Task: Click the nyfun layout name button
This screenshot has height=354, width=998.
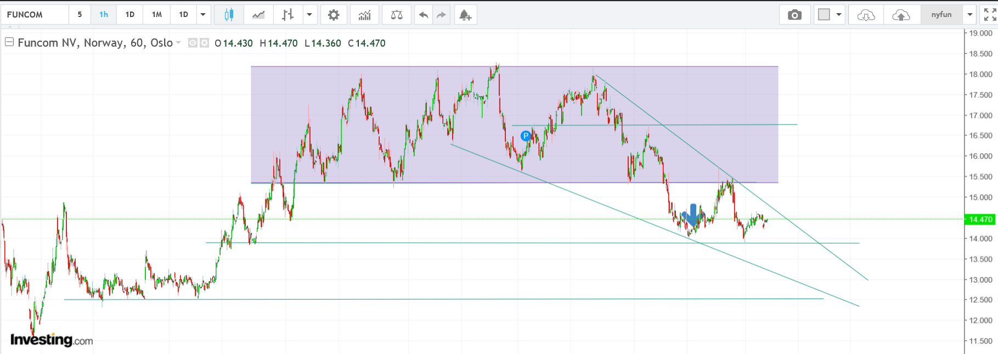Action: tap(941, 15)
